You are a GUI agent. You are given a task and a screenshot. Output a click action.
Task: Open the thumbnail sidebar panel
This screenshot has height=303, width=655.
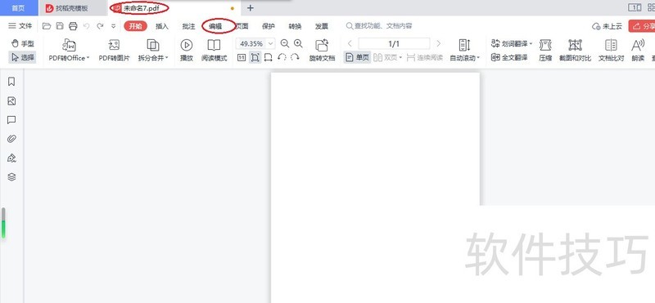pos(11,100)
